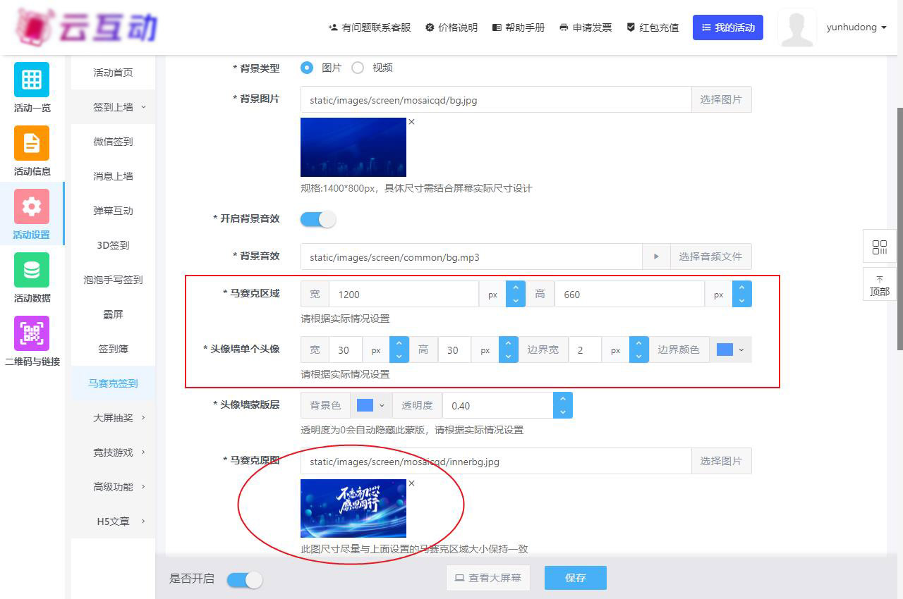Screen dimensions: 903x599
Task: Select 3D签到 in the side menu
Action: click(x=113, y=245)
